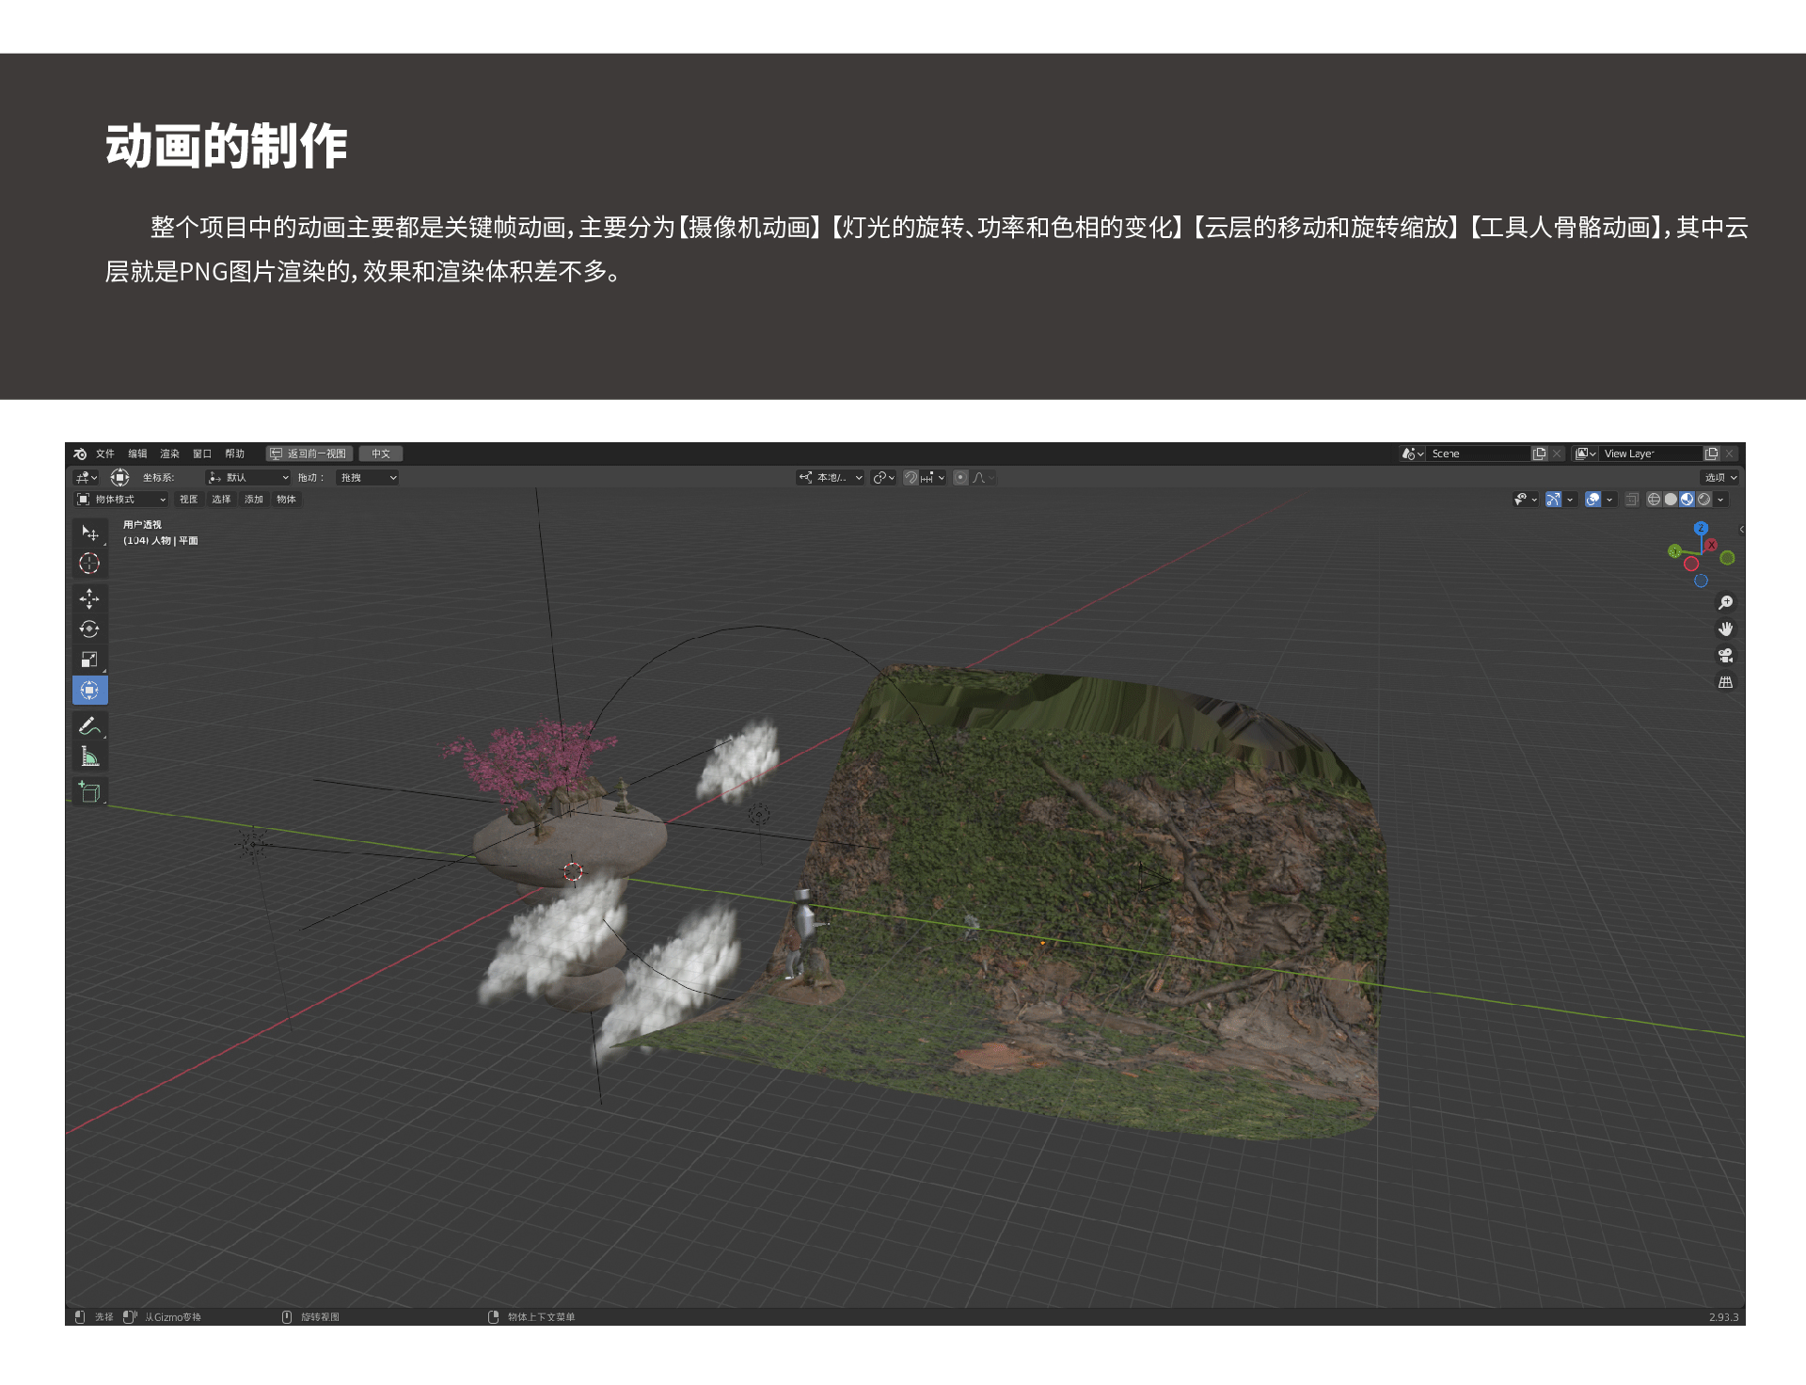Click the zoom magnifier viewport icon

point(1725,602)
